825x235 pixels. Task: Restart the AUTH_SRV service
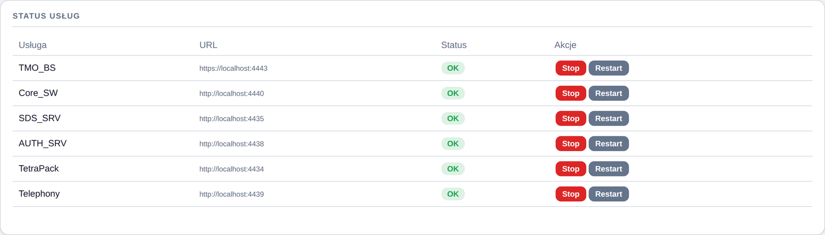[608, 143]
